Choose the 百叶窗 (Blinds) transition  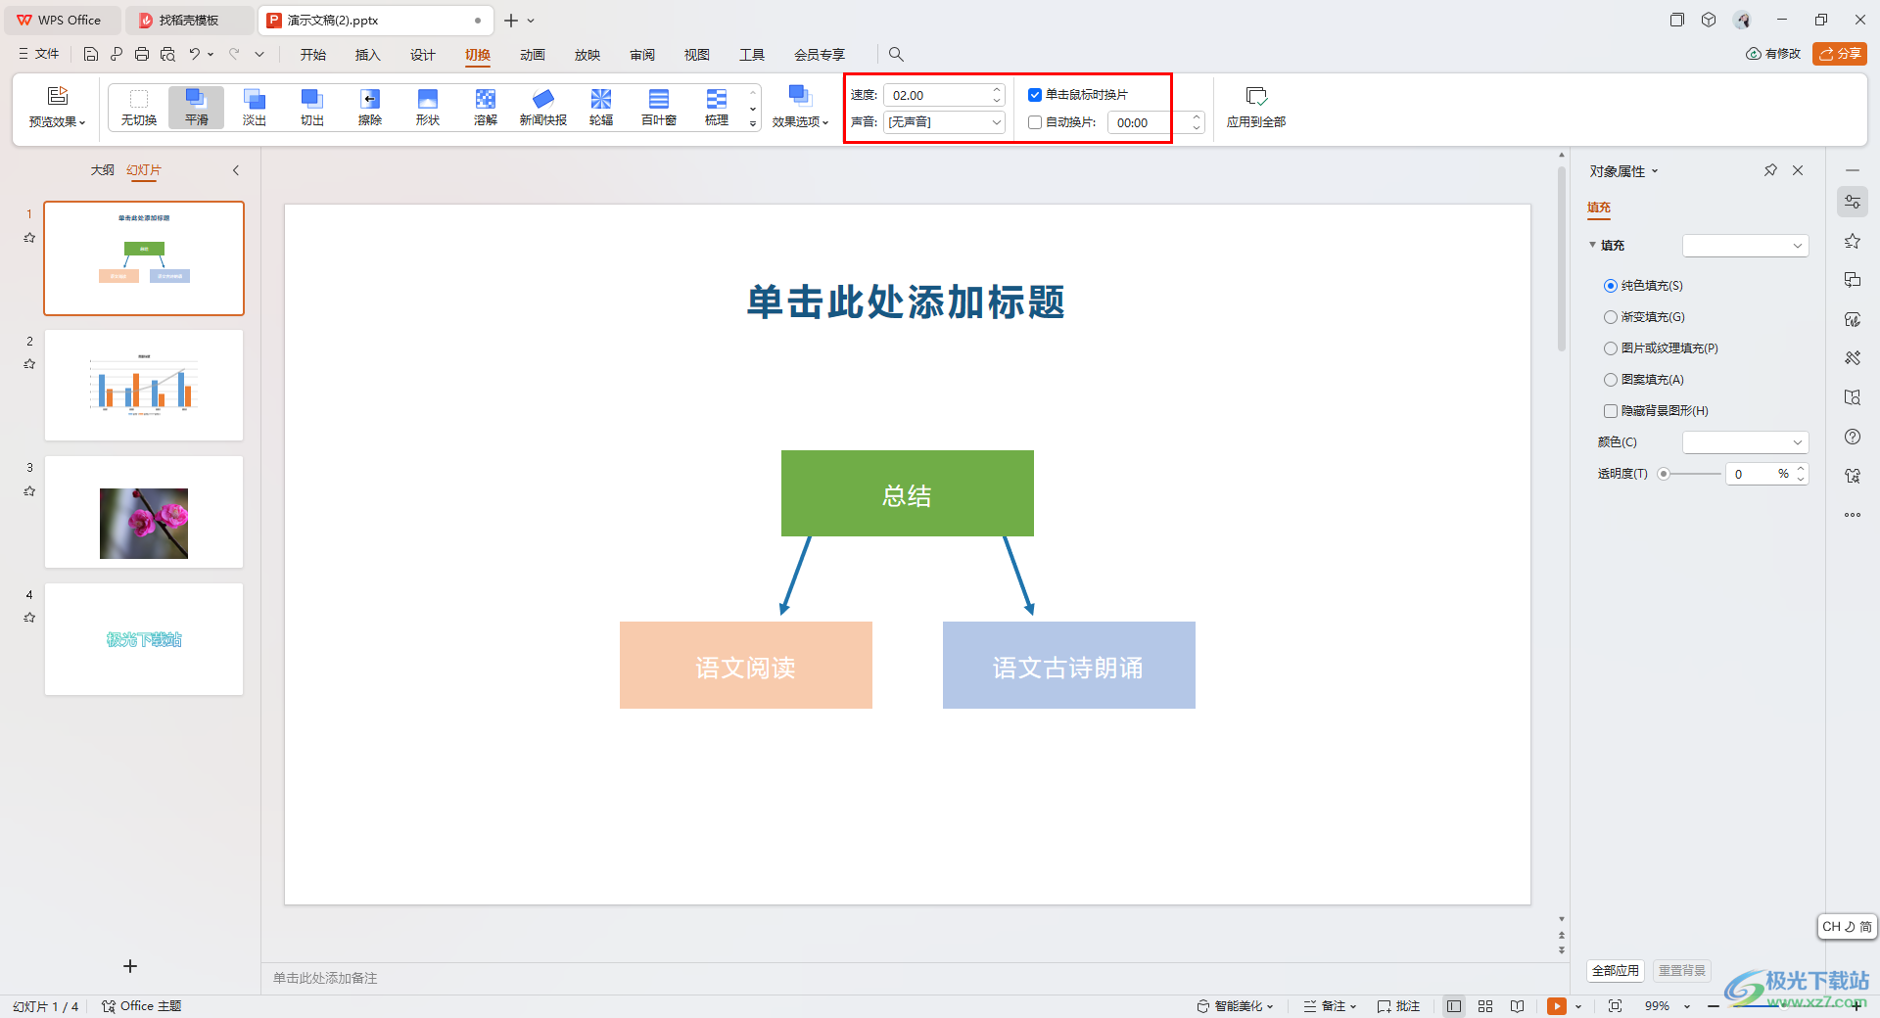(658, 106)
